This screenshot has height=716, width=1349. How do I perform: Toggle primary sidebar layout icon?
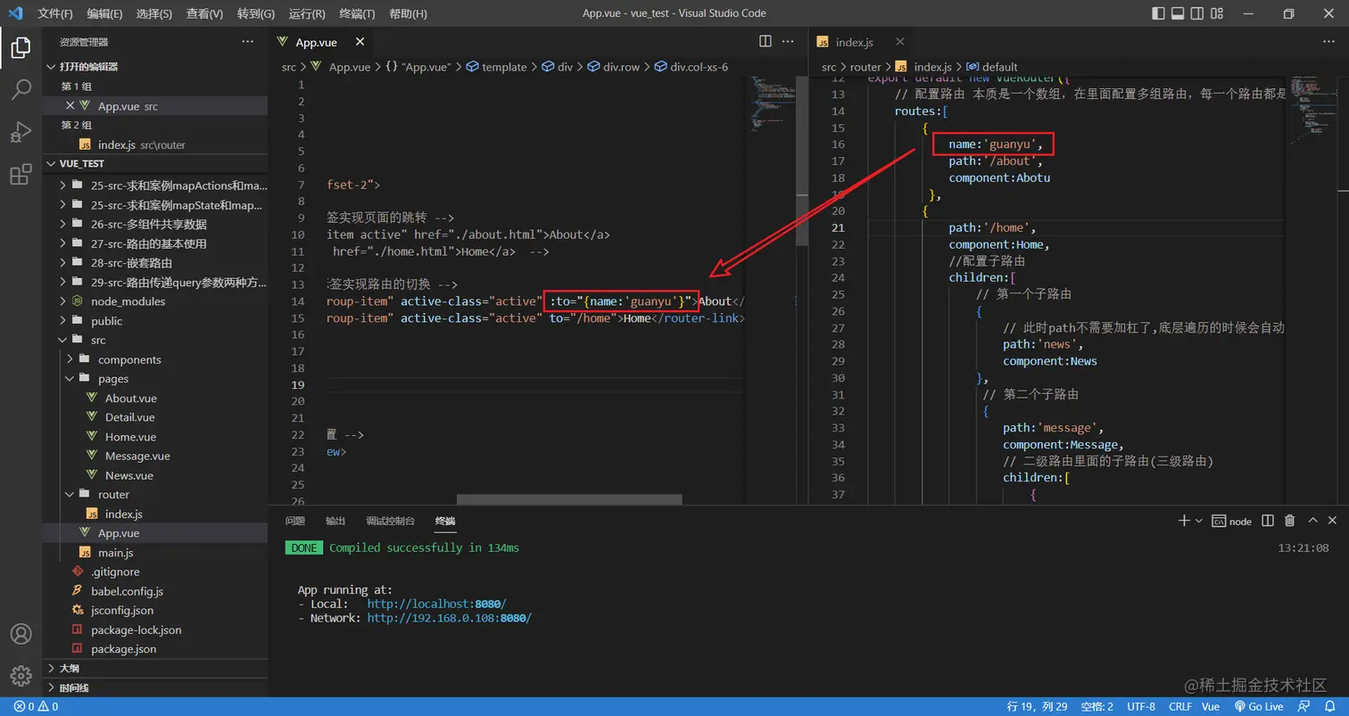1157,13
